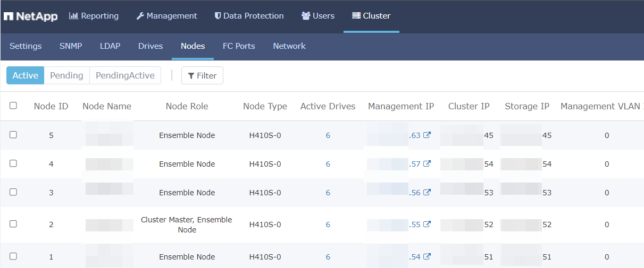Open the Users menu
This screenshot has width=644, height=268.
coord(318,16)
